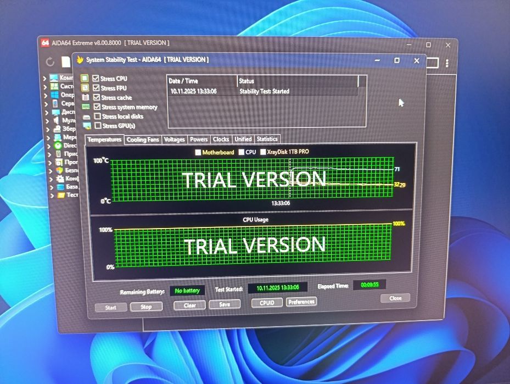Toggle the Motherboard graph checkbox
510x384 pixels.
point(198,152)
